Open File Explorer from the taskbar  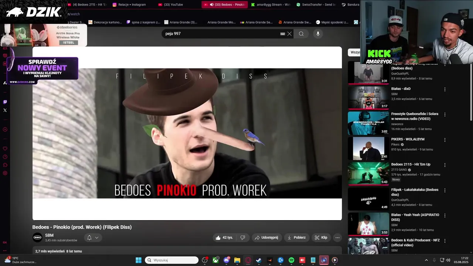pyautogui.click(x=237, y=260)
